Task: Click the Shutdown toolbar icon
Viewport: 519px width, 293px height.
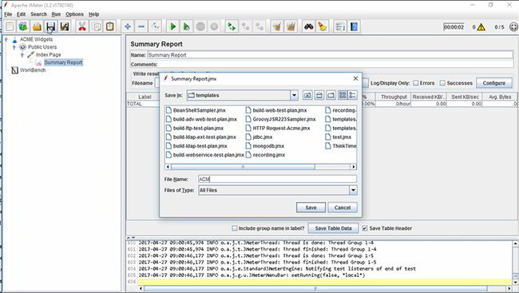Action: click(215, 26)
